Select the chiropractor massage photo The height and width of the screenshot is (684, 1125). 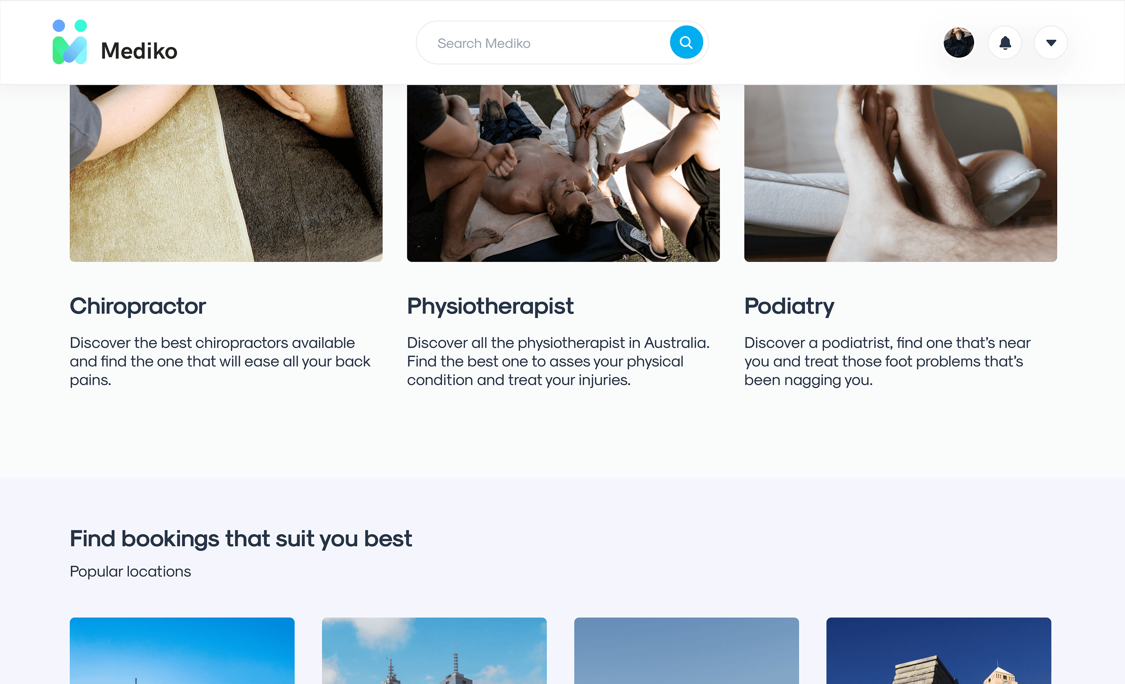pyautogui.click(x=226, y=173)
